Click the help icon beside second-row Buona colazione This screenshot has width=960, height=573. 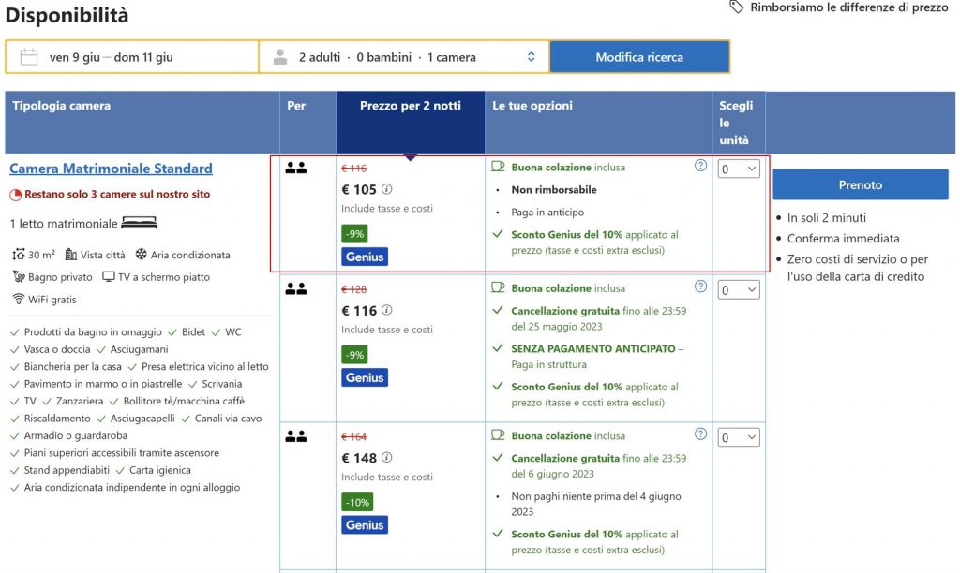[700, 286]
